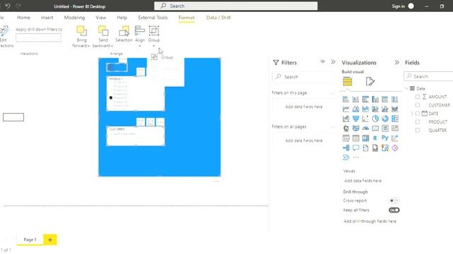
Task: Collapse the Filters pane chevron
Action: [333, 62]
